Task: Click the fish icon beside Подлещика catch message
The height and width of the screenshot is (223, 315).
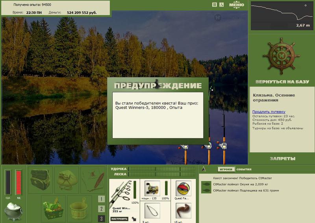Action: [206, 190]
